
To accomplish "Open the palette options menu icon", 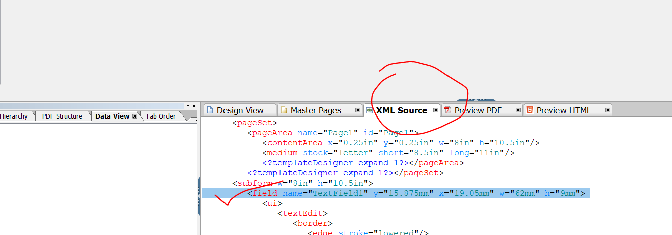I will click(193, 119).
